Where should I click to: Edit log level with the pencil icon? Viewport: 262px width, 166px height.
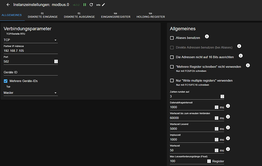(x=103, y=5)
